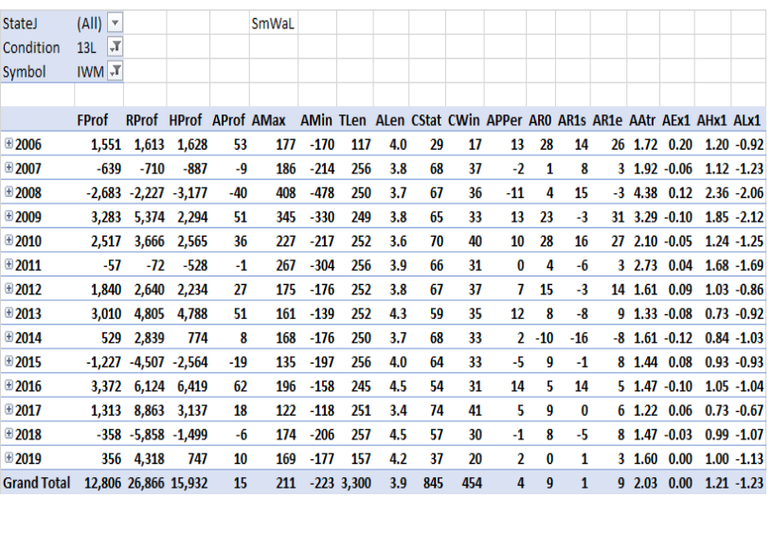This screenshot has height=534, width=773.
Task: Select the AR0 column header
Action: [540, 120]
